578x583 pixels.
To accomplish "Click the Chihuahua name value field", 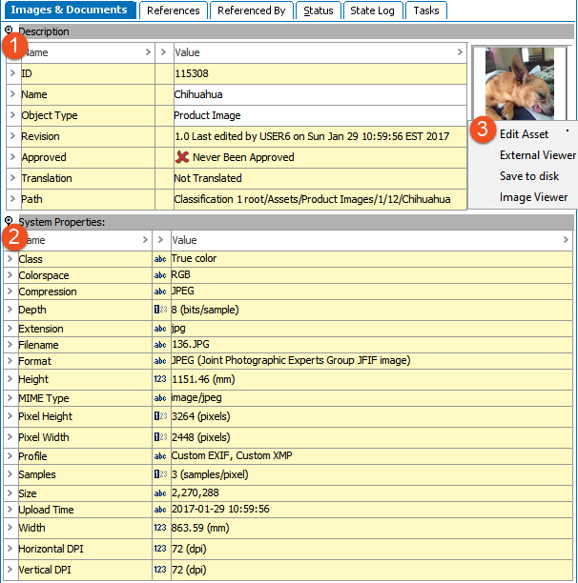I will (320, 94).
